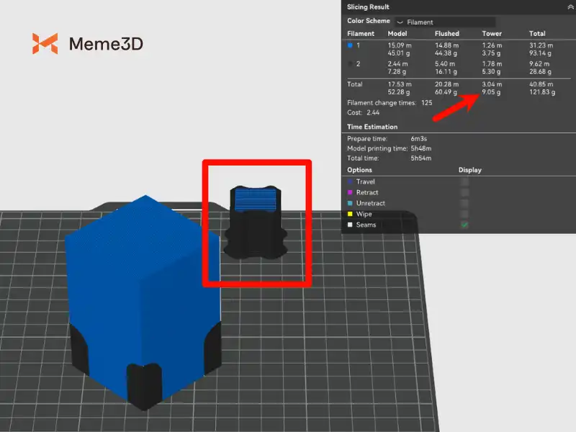Viewport: 576px width, 432px height.
Task: Click the Filament 1 blue swatch
Action: click(x=351, y=45)
